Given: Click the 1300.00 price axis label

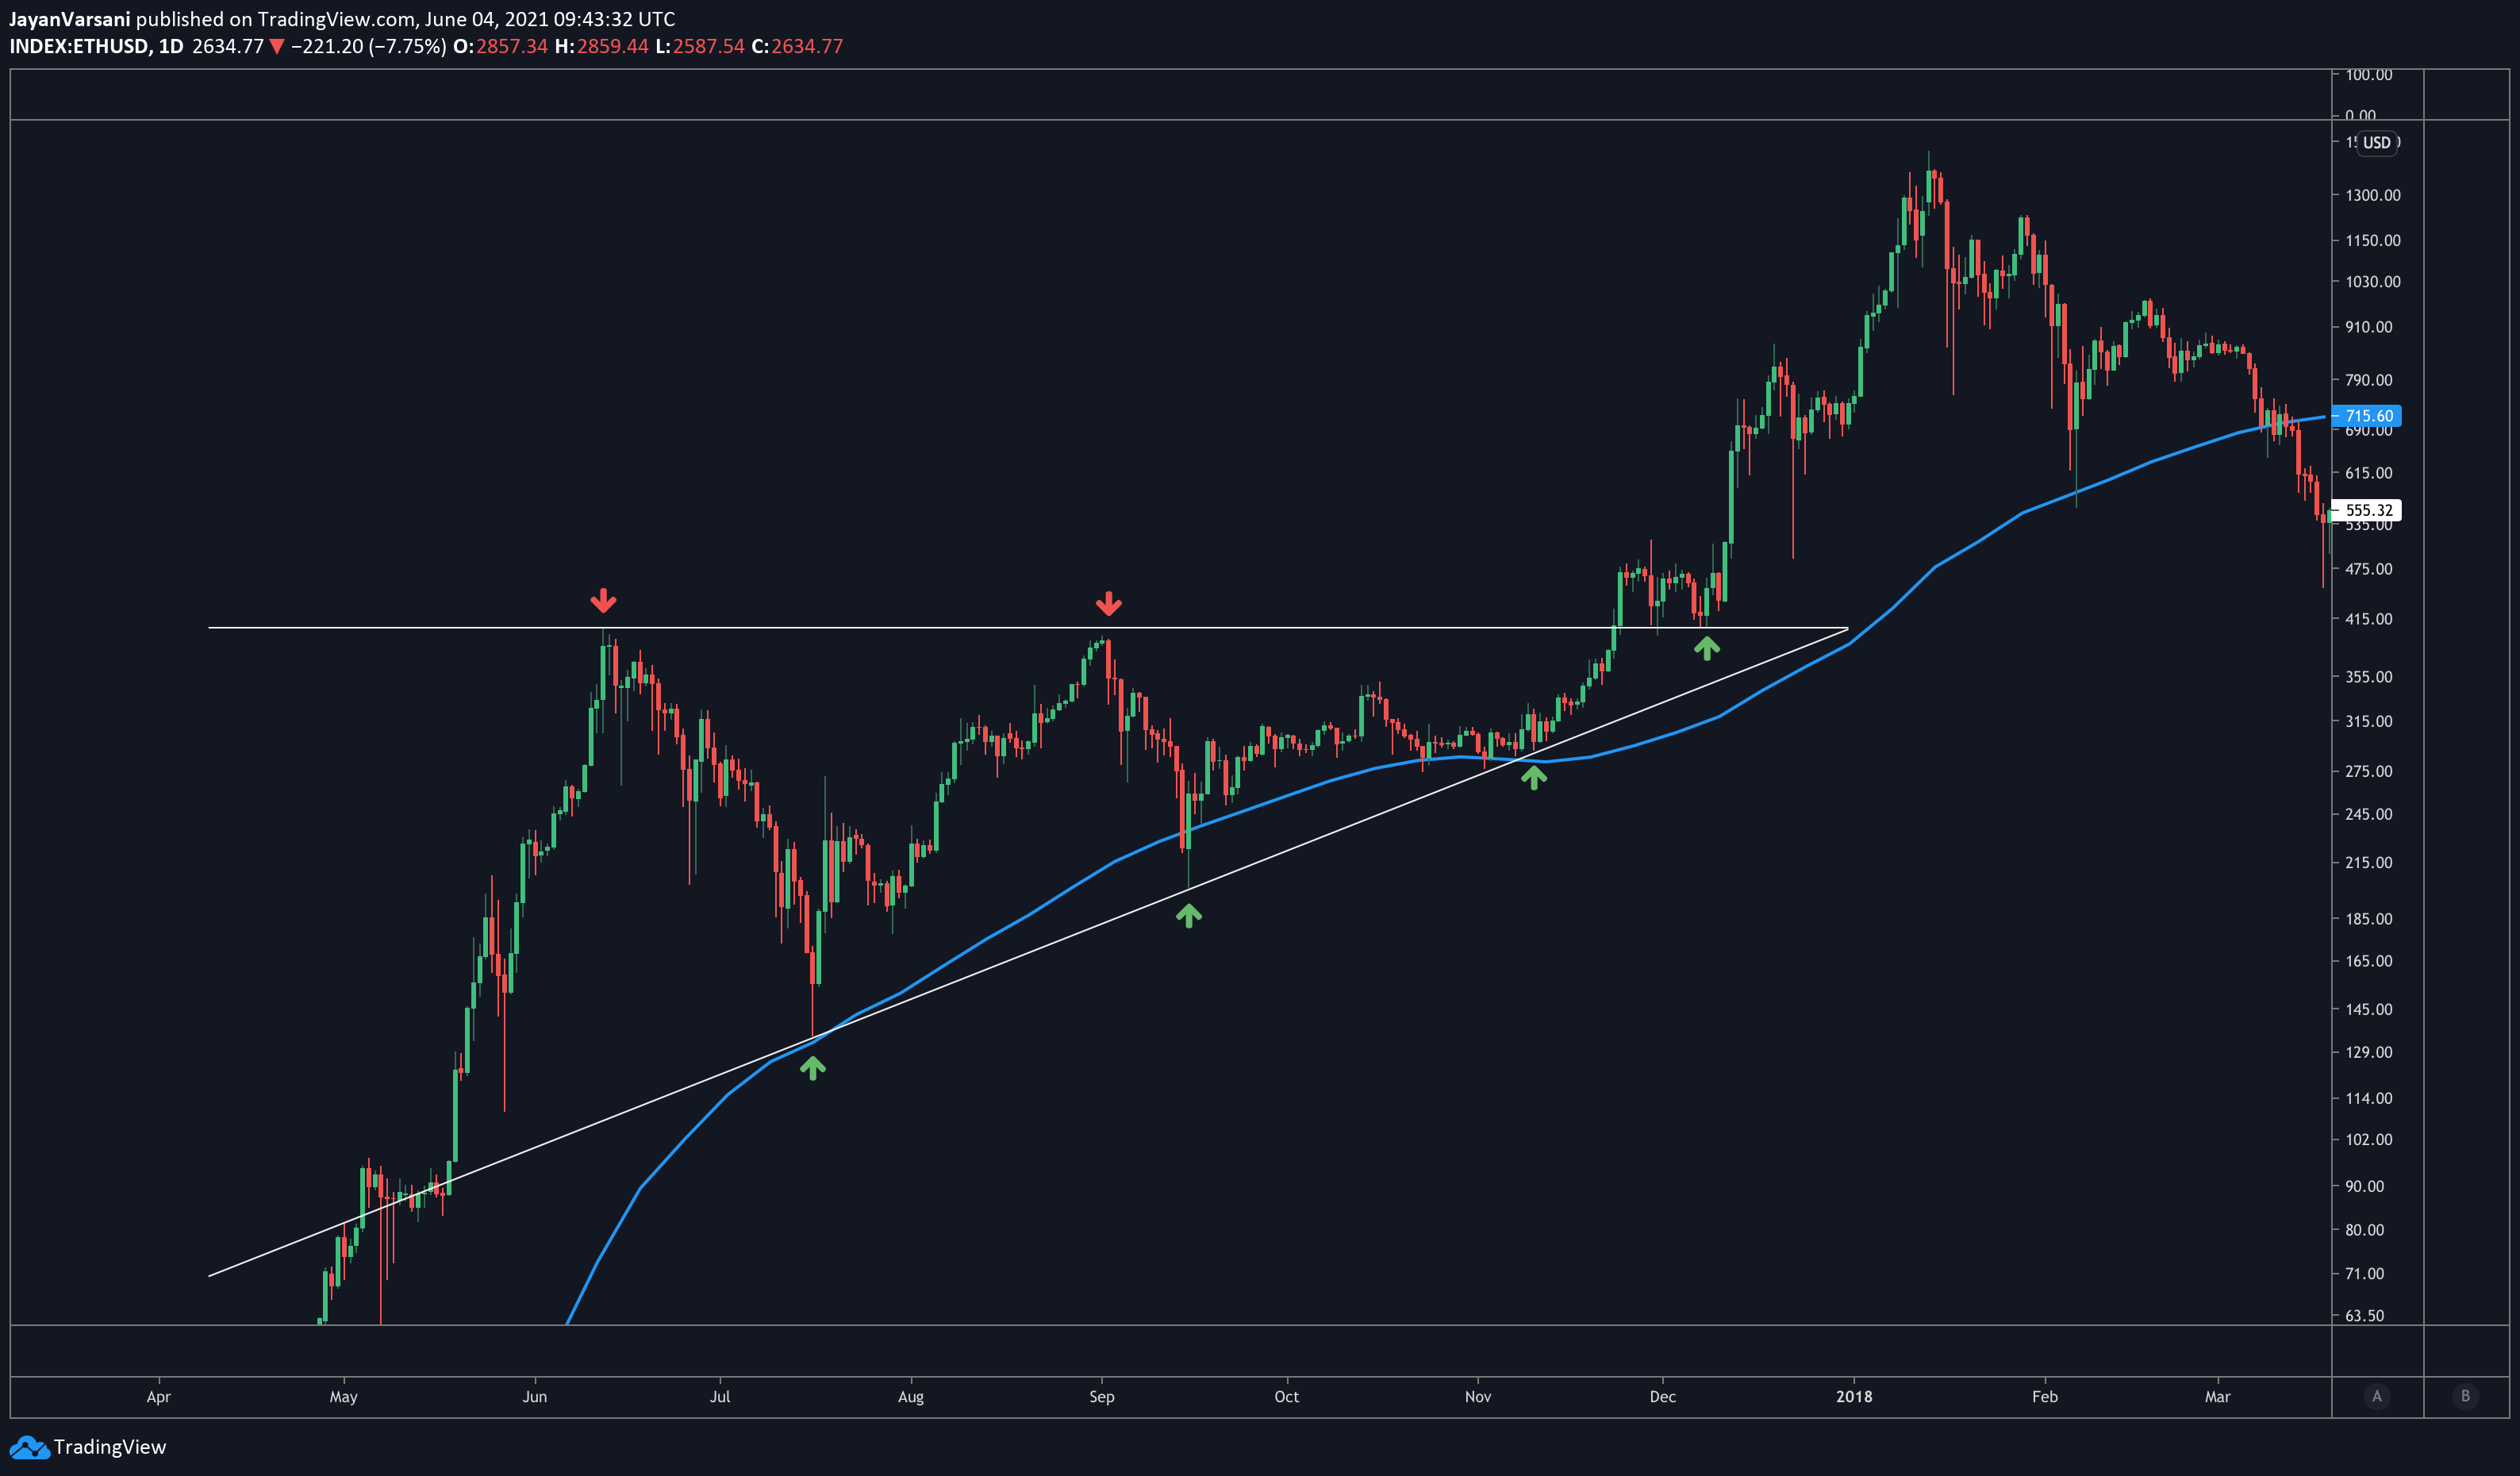Looking at the screenshot, I should tap(2372, 195).
